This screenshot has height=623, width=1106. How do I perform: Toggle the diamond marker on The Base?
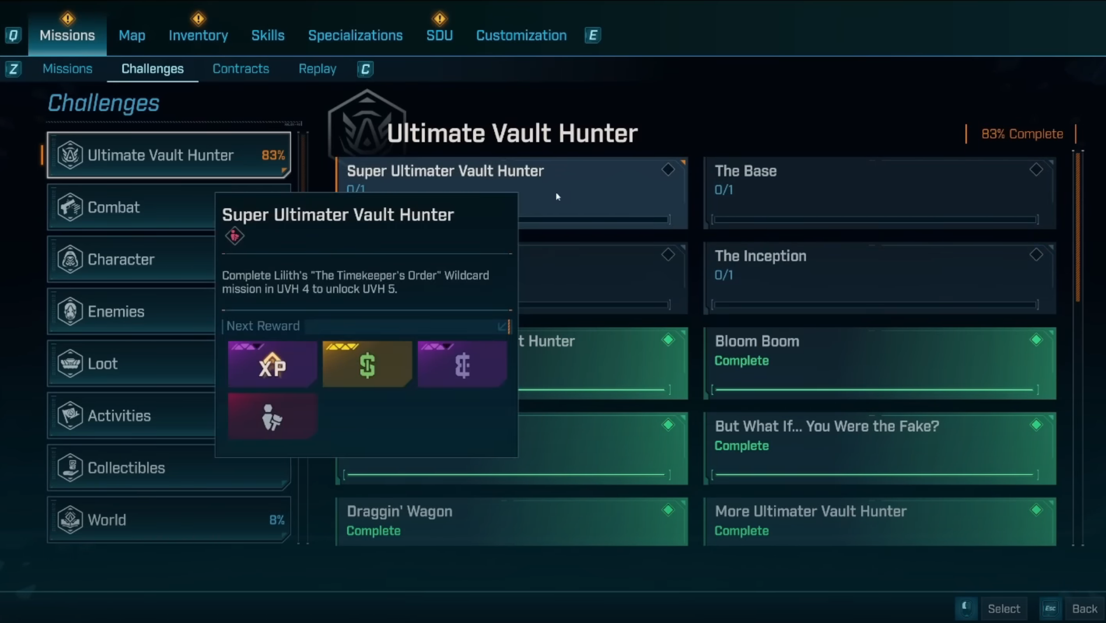point(1036,170)
